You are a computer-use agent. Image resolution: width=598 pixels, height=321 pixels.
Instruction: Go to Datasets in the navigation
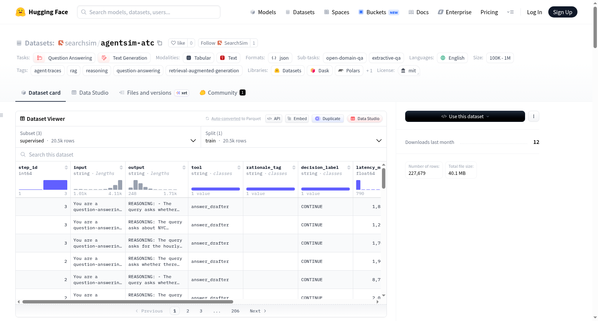coord(300,12)
